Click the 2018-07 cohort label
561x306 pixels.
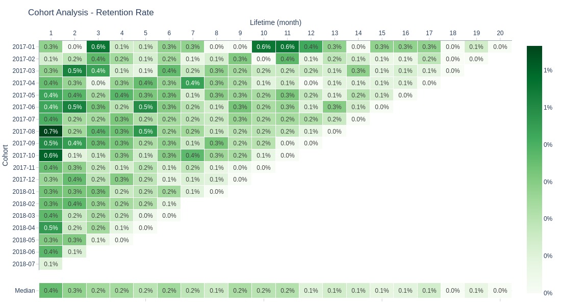click(23, 264)
